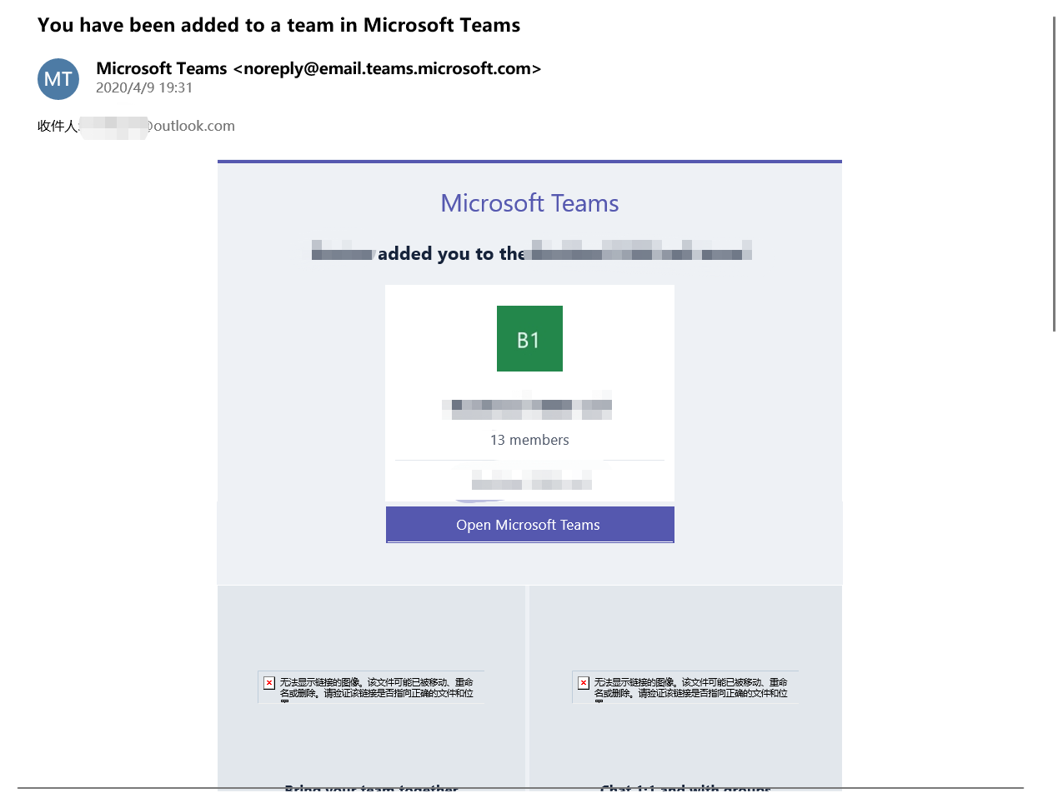Select the sender address noreply@email.teams.microsoft.com
The width and height of the screenshot is (1058, 793).
[387, 68]
